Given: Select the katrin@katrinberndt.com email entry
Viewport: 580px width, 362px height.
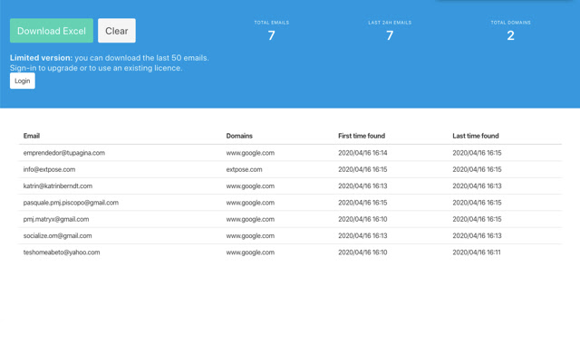Looking at the screenshot, I should [58, 186].
